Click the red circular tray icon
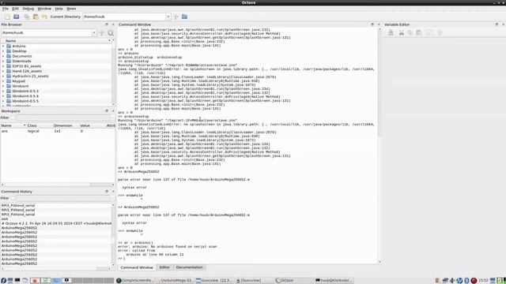506x284 pixels. [x=474, y=281]
